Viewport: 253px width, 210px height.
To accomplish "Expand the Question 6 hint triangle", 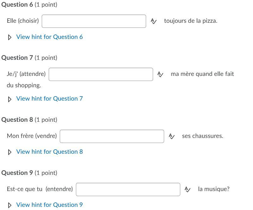I will pos(10,37).
